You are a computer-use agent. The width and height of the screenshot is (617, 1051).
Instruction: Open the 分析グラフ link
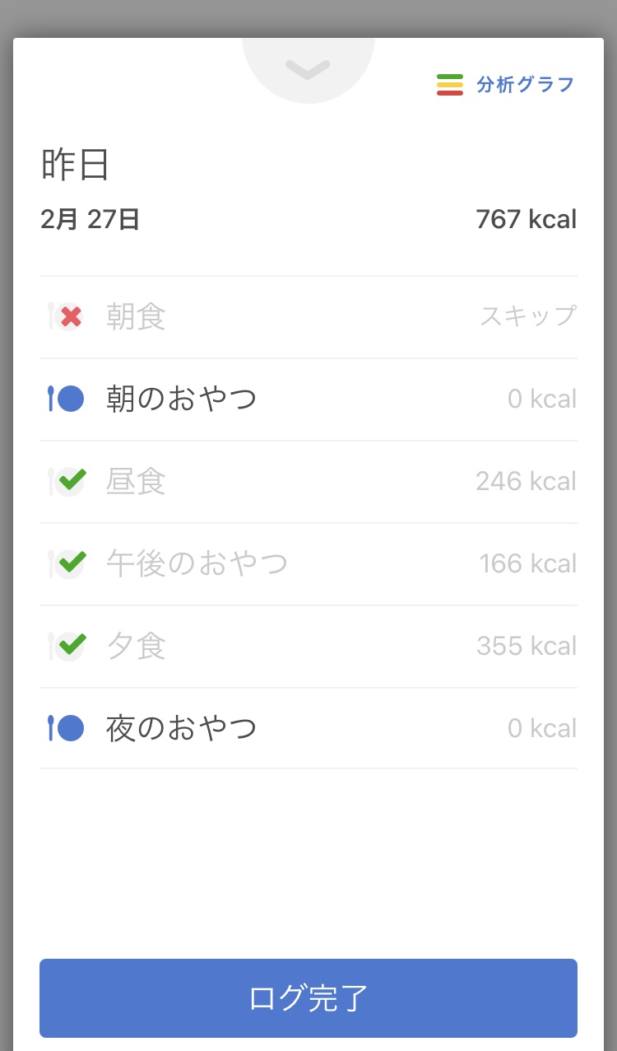525,85
